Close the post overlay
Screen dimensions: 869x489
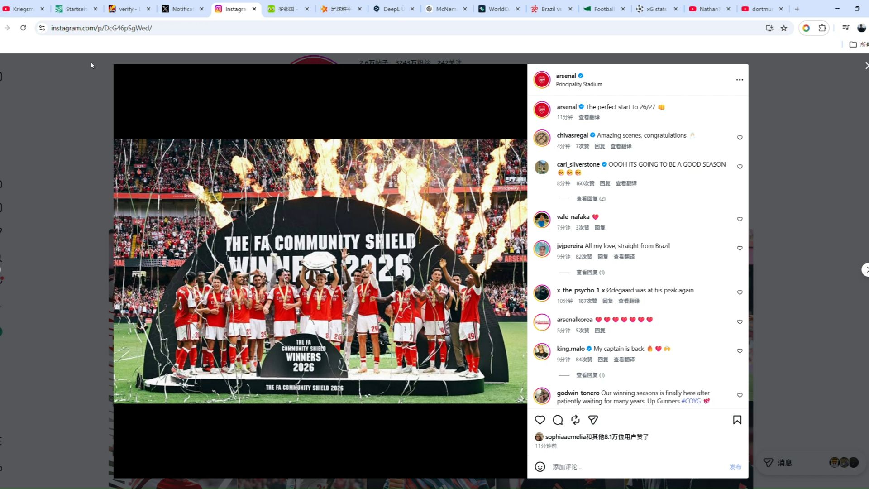(x=866, y=66)
